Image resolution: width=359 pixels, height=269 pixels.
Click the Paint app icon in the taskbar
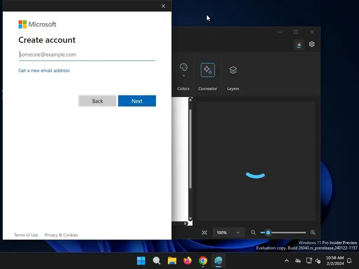click(218, 261)
